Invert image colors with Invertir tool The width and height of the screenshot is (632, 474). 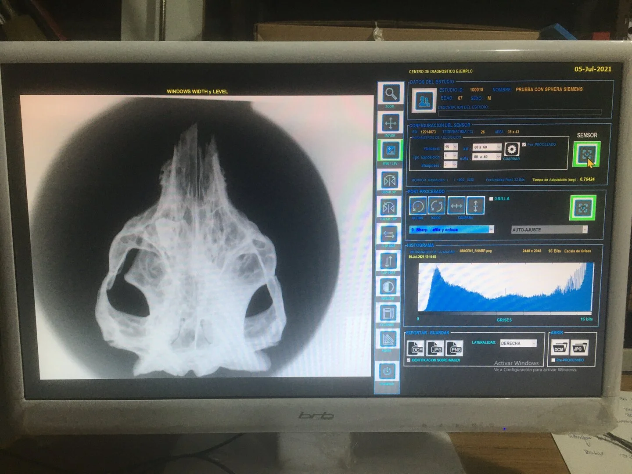tap(388, 287)
